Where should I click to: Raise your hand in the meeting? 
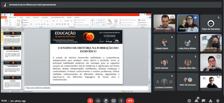pyautogui.click(x=106, y=101)
